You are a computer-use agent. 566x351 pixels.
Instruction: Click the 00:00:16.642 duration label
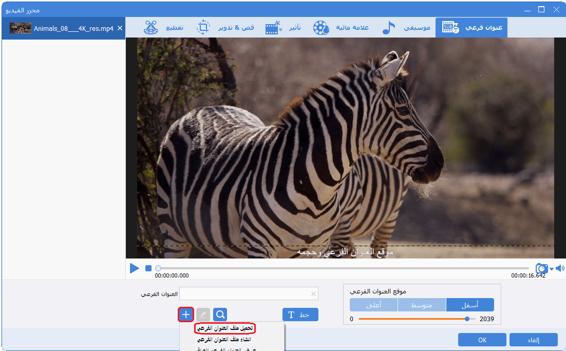click(528, 275)
